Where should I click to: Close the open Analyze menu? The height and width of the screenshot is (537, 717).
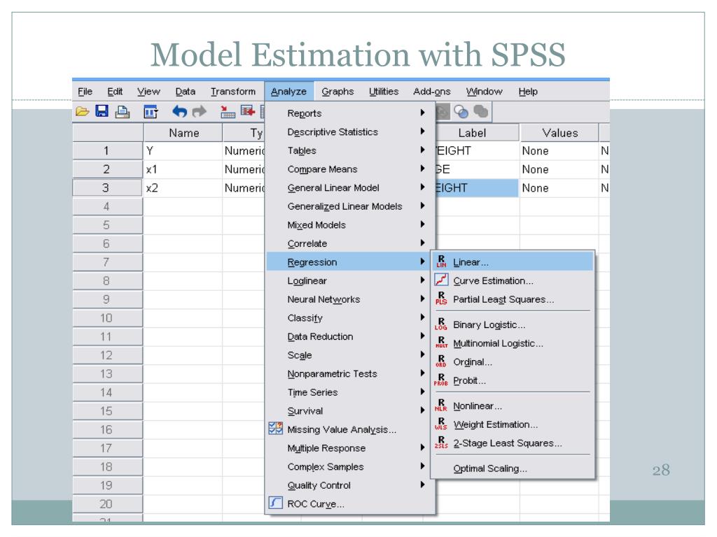click(x=288, y=92)
